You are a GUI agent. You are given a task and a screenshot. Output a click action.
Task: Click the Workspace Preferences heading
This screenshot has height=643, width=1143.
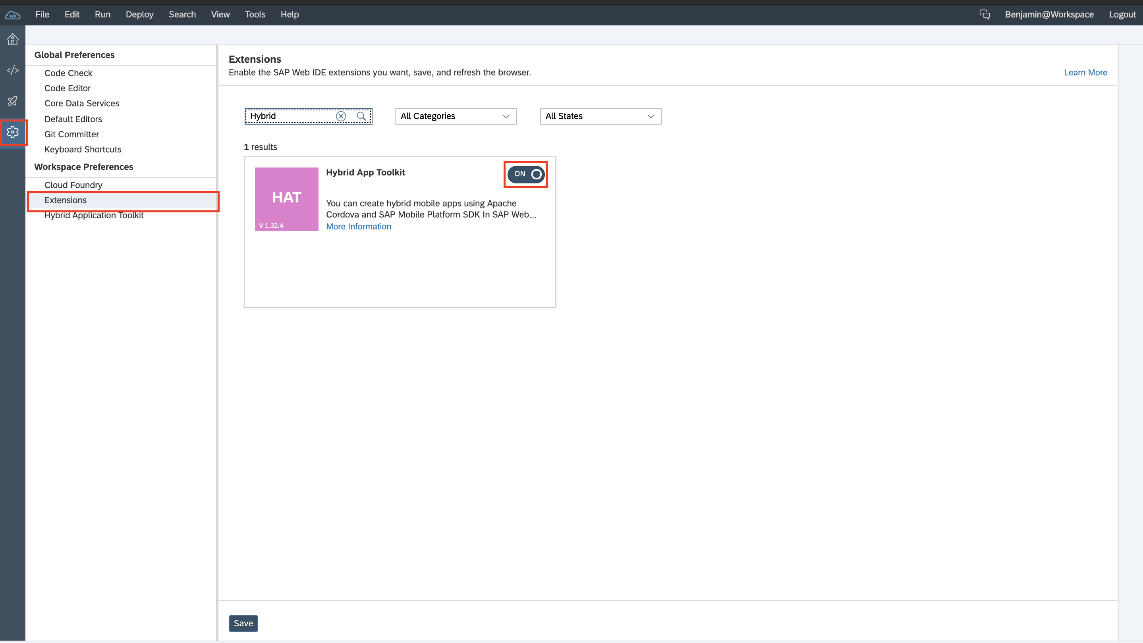83,167
